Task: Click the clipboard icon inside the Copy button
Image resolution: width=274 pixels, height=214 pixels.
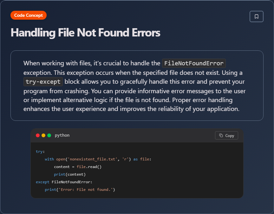Action: click(221, 135)
